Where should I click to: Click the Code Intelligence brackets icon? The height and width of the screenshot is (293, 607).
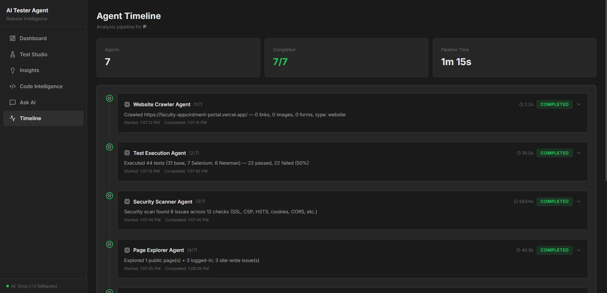tap(13, 86)
